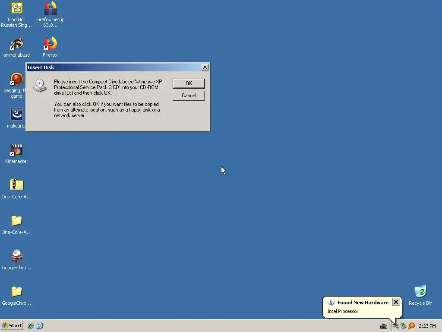The image size is (442, 332).
Task: Close the Insert Disk dialog
Action: pos(205,67)
